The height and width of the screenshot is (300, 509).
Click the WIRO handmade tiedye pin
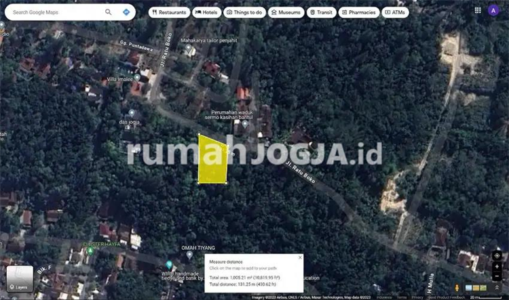click(169, 265)
